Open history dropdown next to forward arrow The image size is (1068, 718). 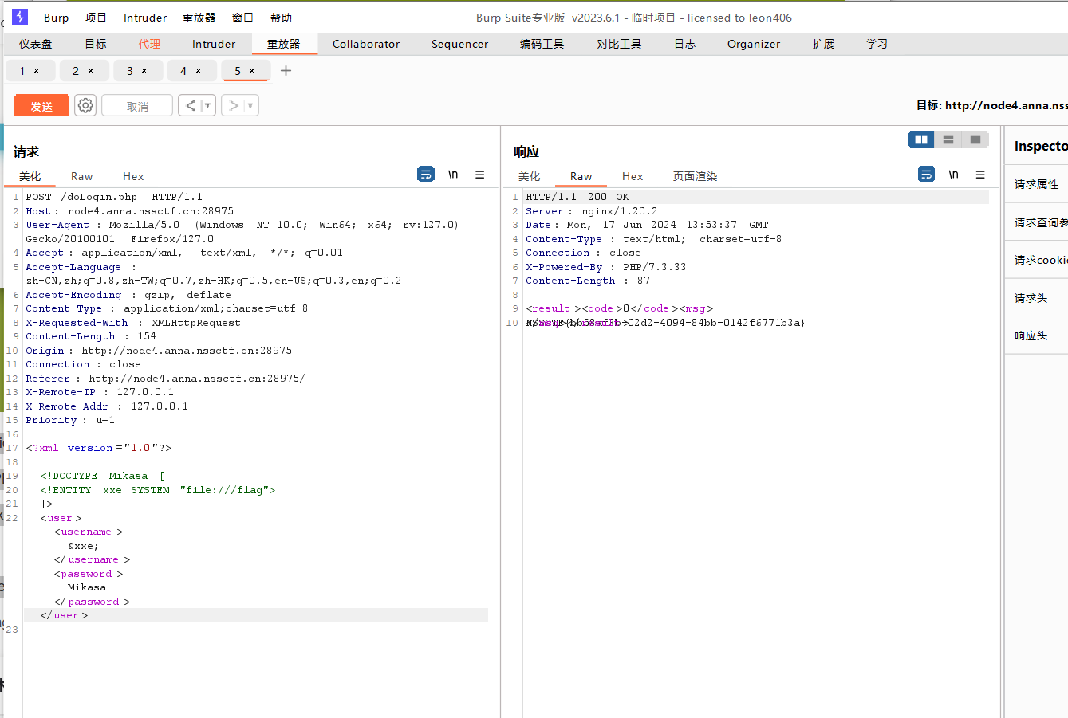(x=250, y=105)
